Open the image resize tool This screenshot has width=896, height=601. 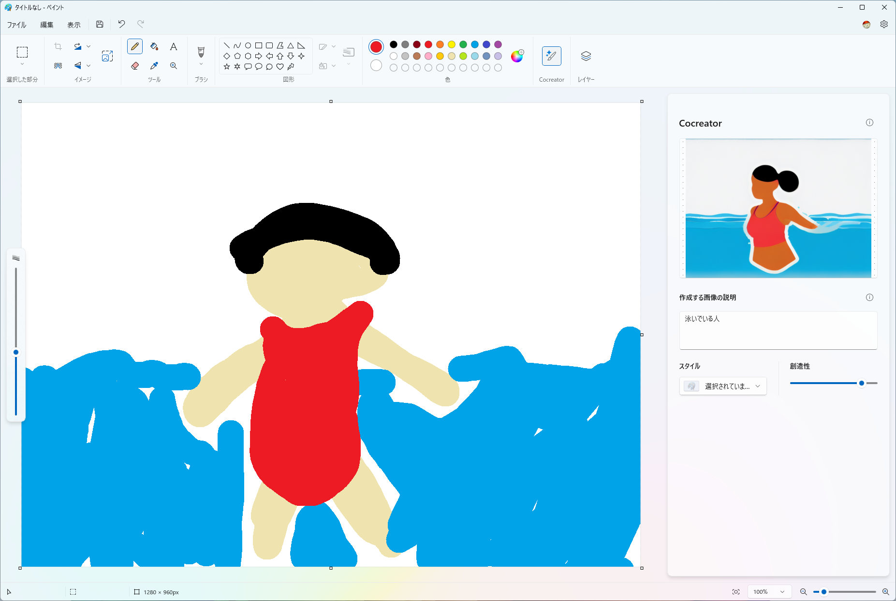(107, 56)
